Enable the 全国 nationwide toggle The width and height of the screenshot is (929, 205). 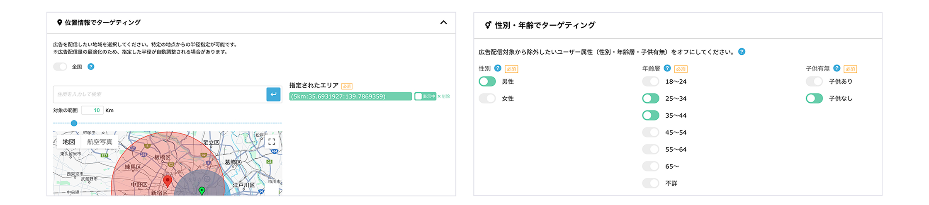pos(60,67)
